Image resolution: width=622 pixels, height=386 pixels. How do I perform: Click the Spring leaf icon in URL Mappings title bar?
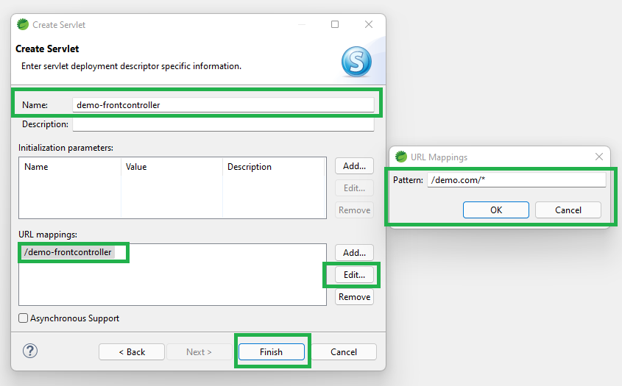(x=401, y=157)
